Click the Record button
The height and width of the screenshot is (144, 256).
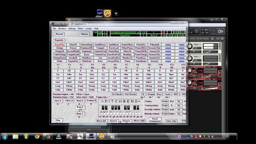[x=60, y=34]
